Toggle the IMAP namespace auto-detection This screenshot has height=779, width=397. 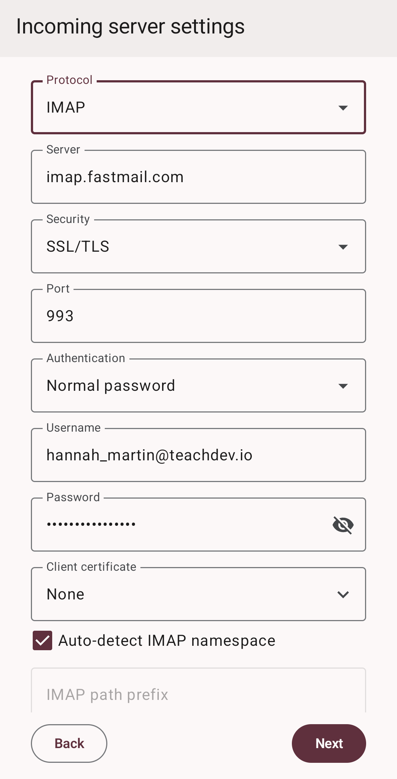[42, 640]
